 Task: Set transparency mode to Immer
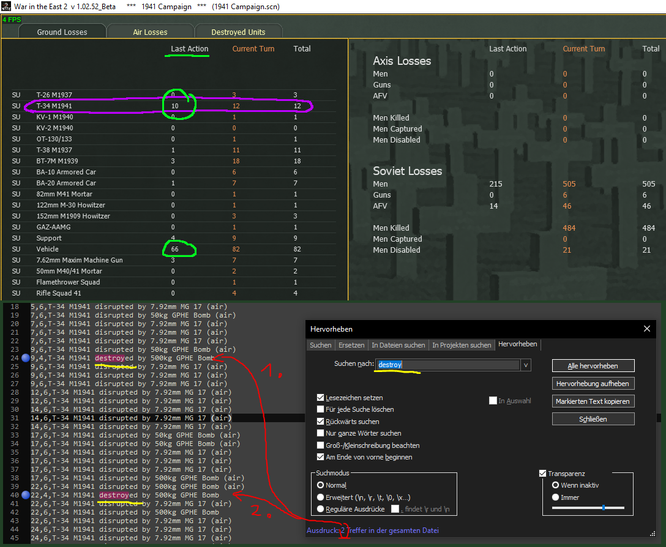555,497
